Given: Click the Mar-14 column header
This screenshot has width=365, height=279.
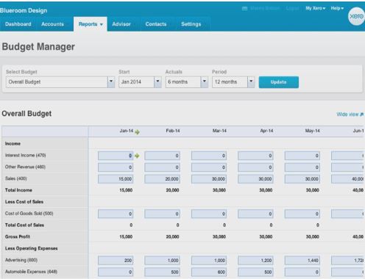Looking at the screenshot, I should click(x=219, y=131).
